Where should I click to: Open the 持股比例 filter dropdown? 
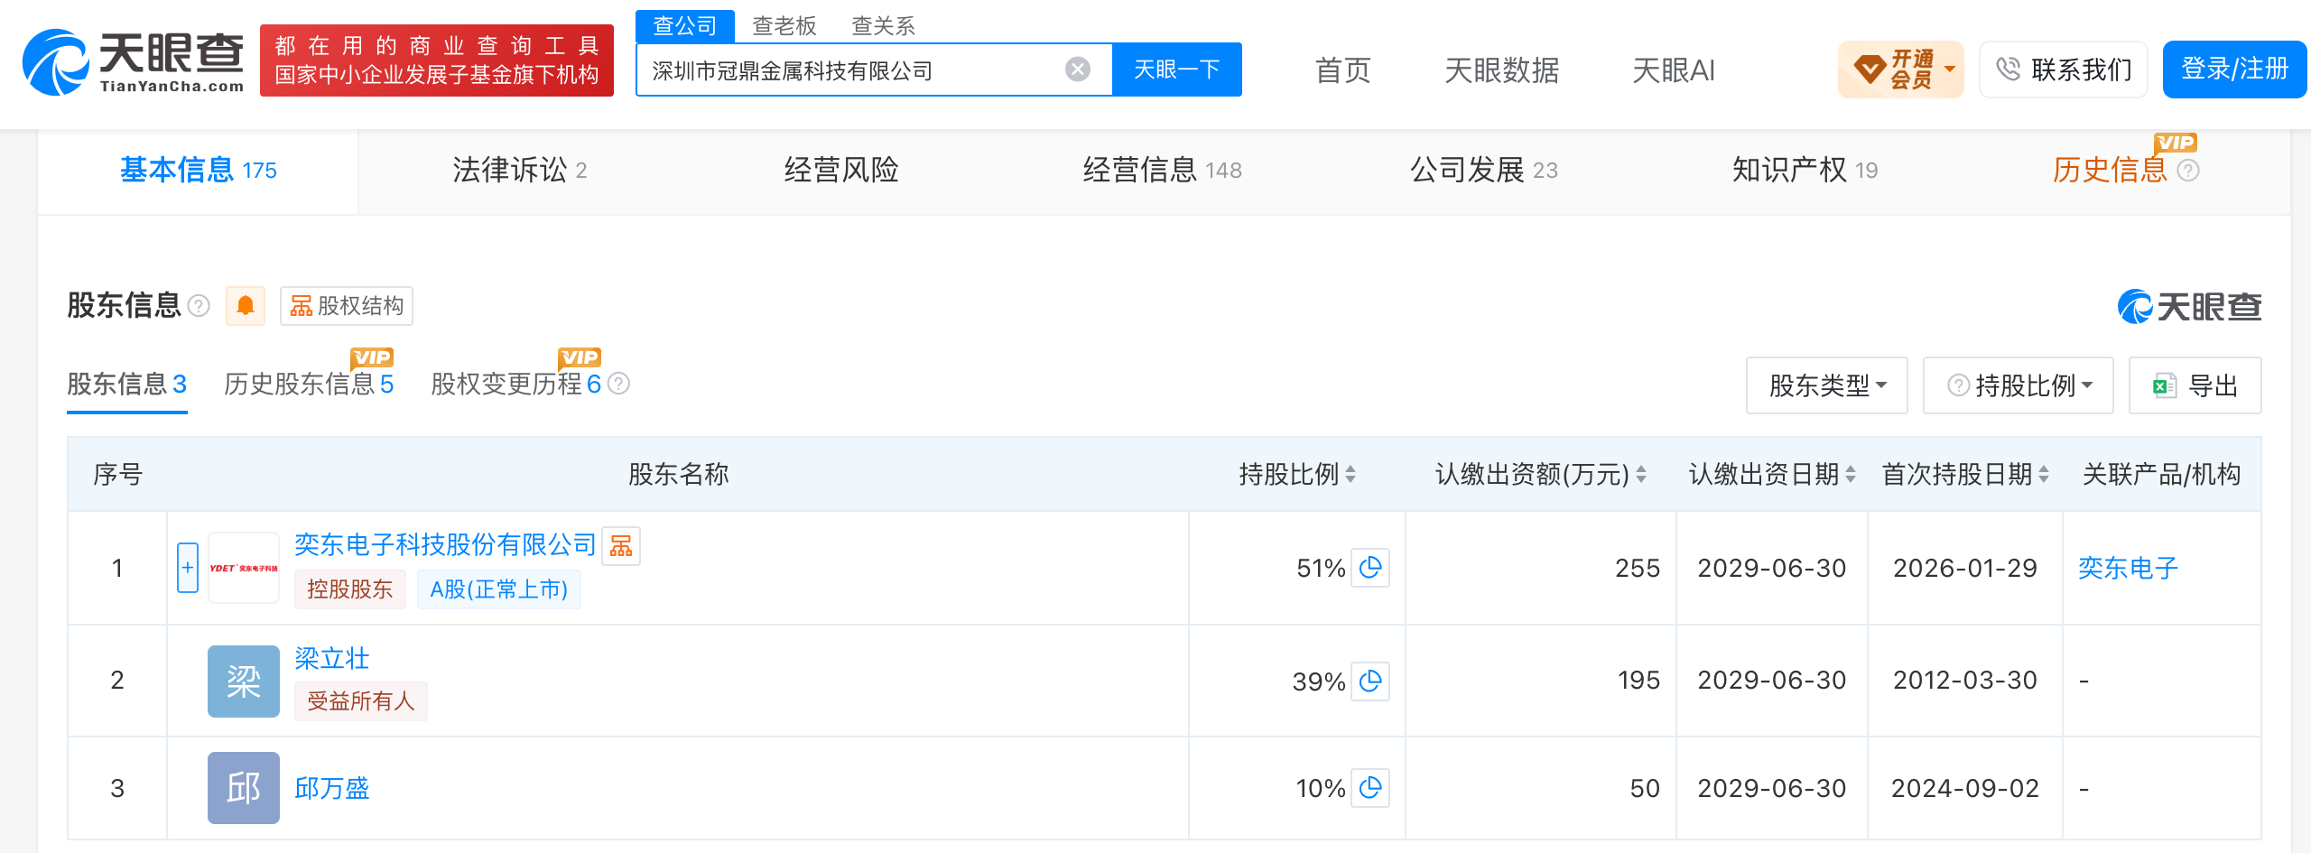pos(2019,385)
